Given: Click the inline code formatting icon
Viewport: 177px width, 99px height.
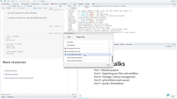Looking at the screenshot, I should [x=18, y=8].
